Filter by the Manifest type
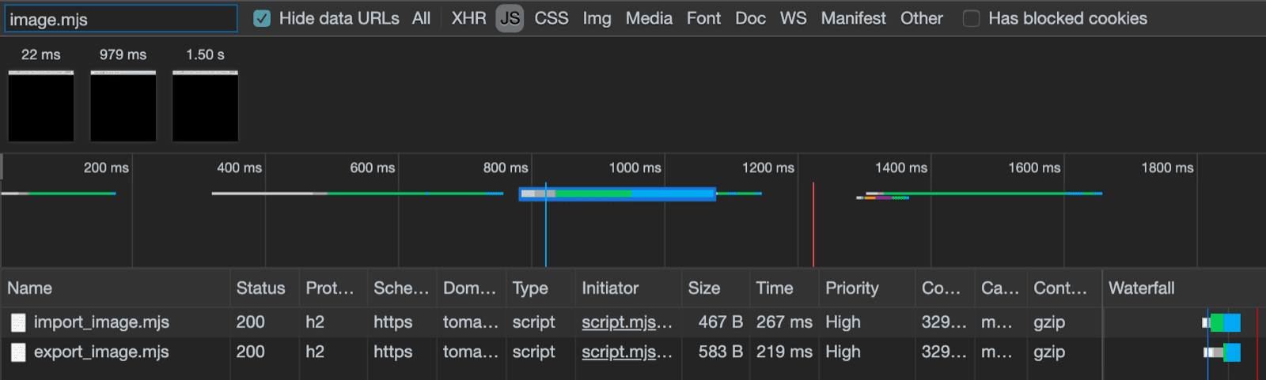Image resolution: width=1266 pixels, height=380 pixels. coord(853,18)
